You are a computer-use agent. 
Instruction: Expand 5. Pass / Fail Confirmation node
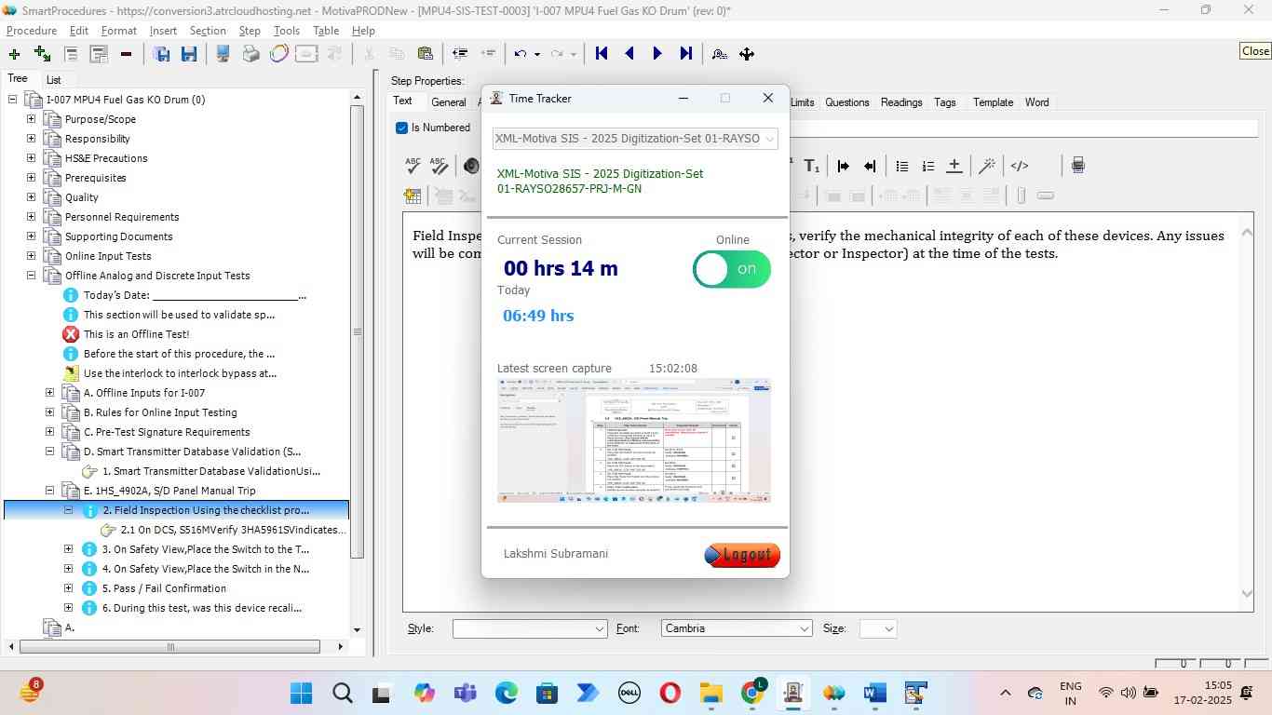[x=69, y=588]
